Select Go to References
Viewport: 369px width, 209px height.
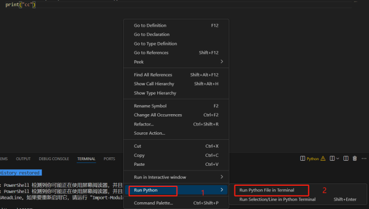(176, 53)
